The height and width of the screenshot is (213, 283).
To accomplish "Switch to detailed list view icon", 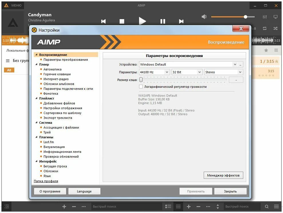I will coord(168,206).
